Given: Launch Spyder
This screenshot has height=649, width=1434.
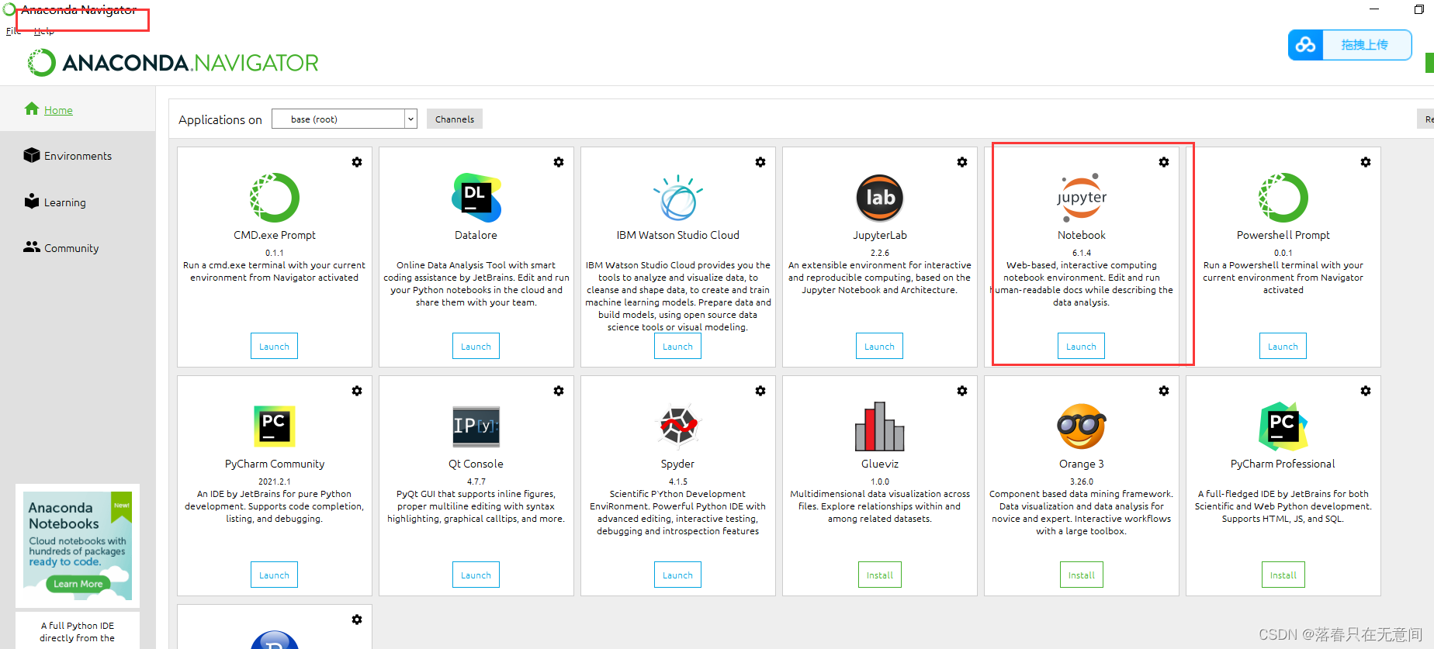Looking at the screenshot, I should [677, 575].
